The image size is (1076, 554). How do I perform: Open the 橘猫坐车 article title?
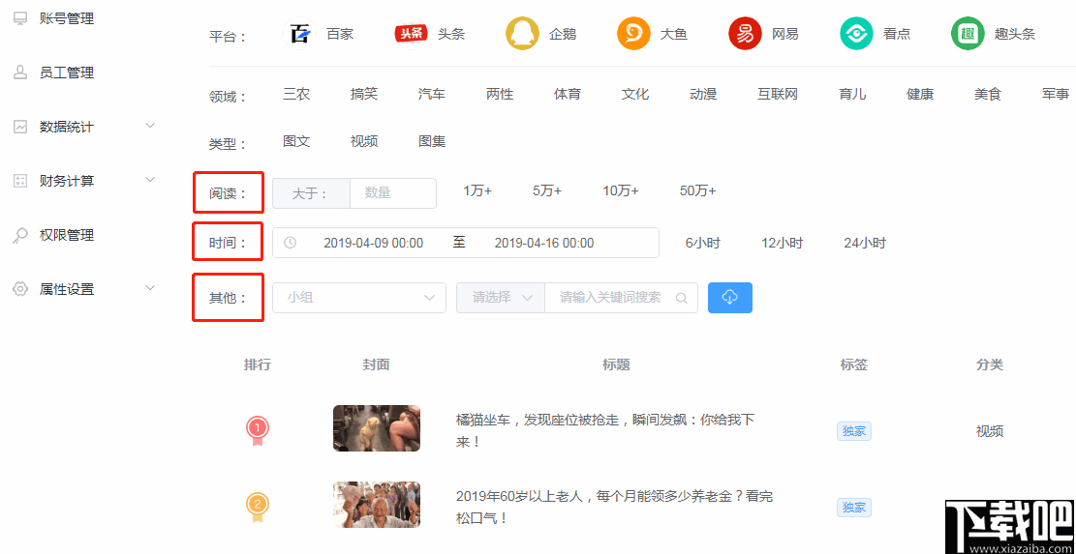(605, 431)
